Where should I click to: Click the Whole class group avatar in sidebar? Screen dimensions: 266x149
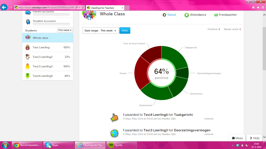pos(28,37)
